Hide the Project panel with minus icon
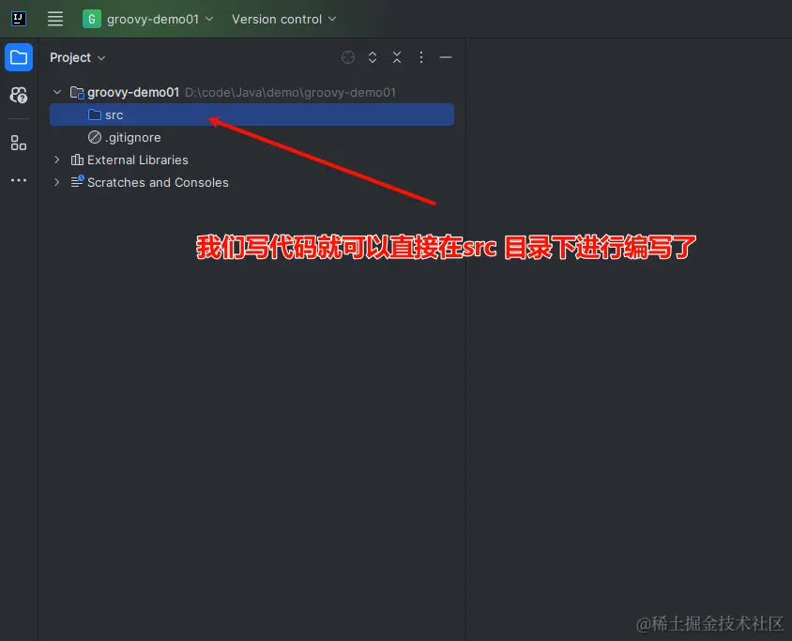The image size is (792, 641). coord(446,57)
